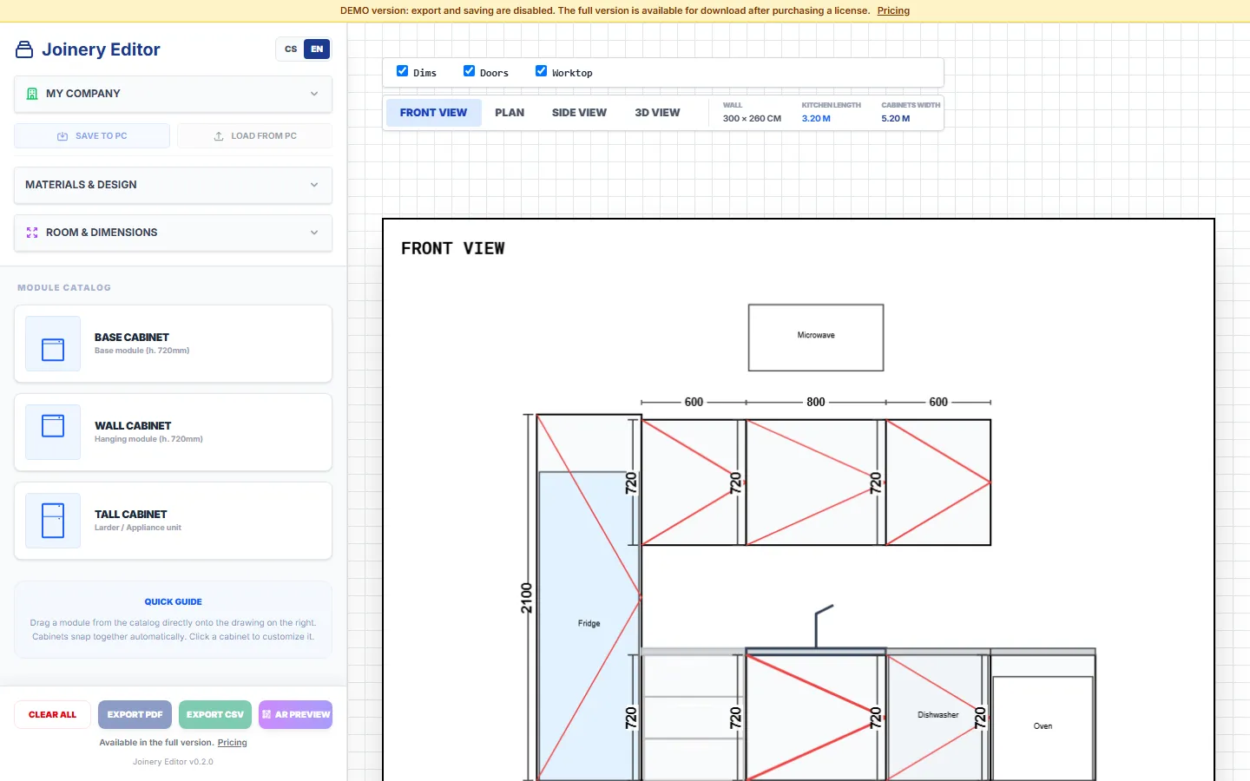
Task: Click the Joinery Editor v0.2.0 text
Action: [x=173, y=762]
